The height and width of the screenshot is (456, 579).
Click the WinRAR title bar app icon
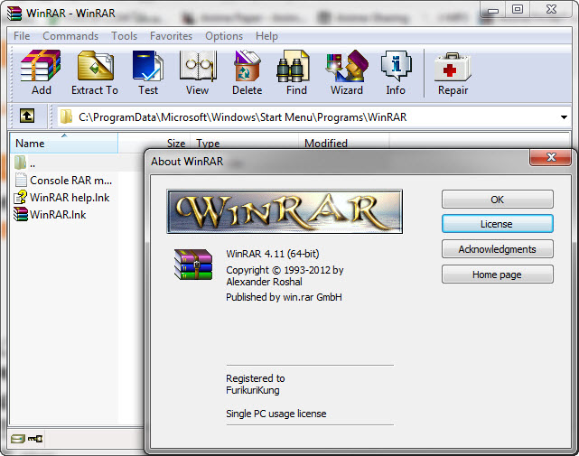(x=14, y=14)
